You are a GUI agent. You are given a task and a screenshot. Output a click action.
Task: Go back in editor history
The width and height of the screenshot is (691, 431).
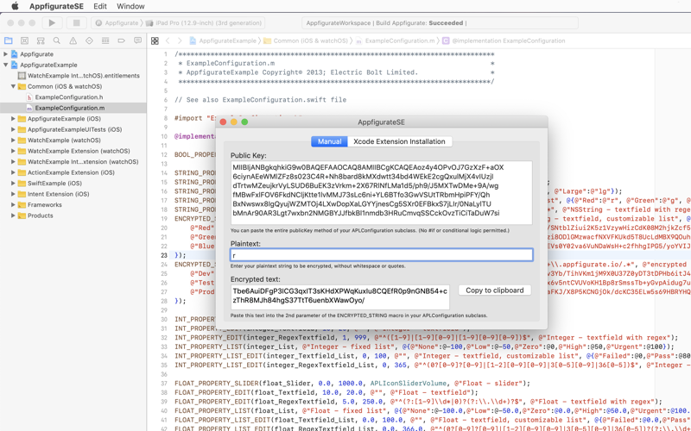pos(168,41)
